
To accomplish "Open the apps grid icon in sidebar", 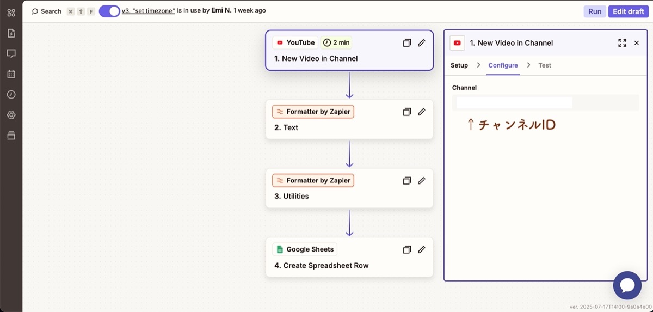I will 11,13.
